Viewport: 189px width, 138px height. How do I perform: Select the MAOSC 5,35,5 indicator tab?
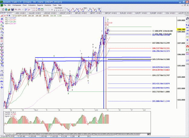point(11,134)
